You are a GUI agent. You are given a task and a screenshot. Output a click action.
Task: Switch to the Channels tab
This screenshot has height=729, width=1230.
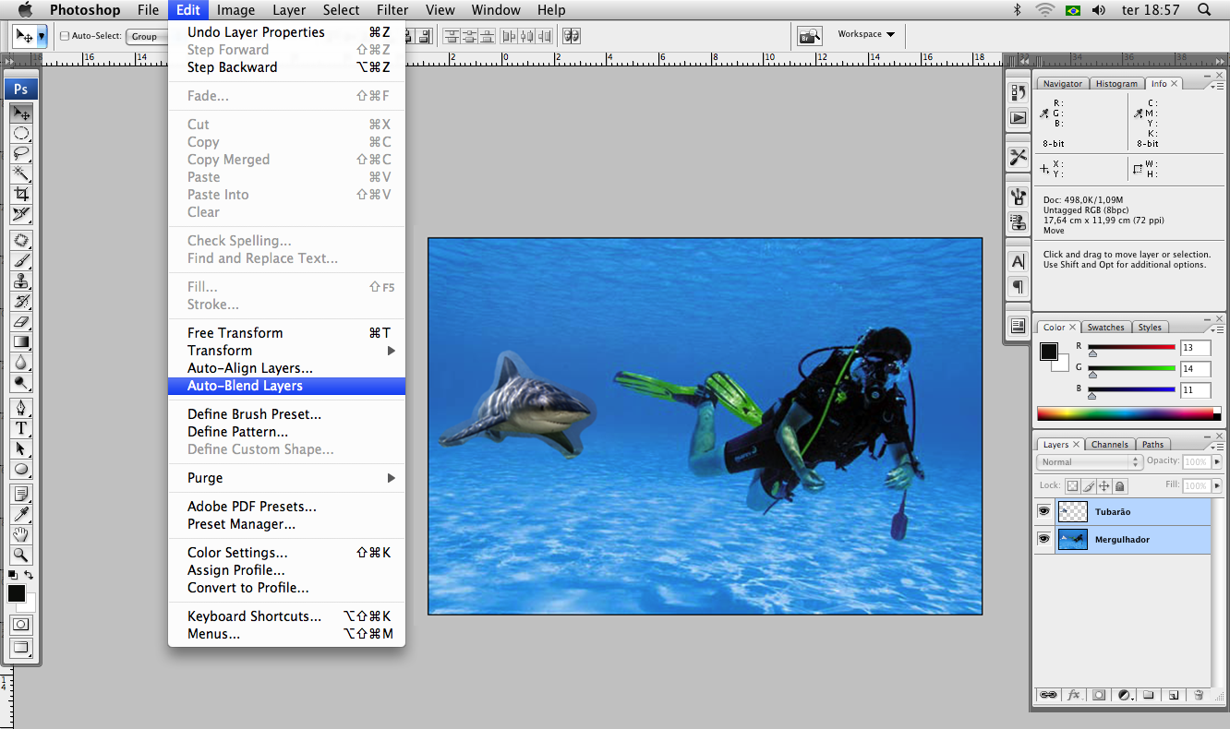(x=1110, y=445)
